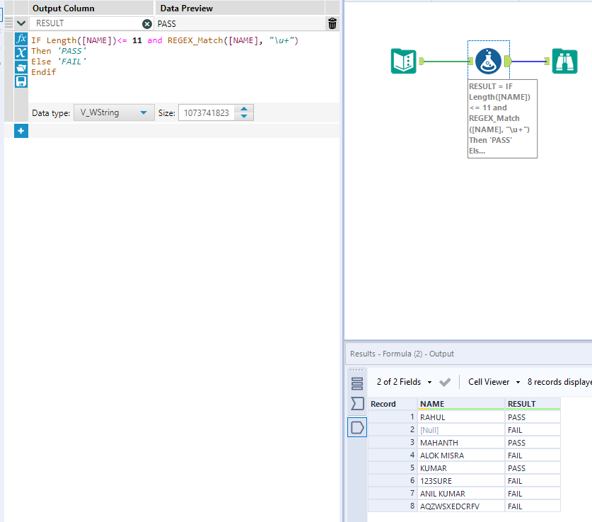Open the Data type V_WString dropdown
The width and height of the screenshot is (592, 522).
pyautogui.click(x=113, y=112)
